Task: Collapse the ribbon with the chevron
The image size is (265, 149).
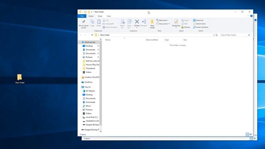Action: click(x=248, y=16)
